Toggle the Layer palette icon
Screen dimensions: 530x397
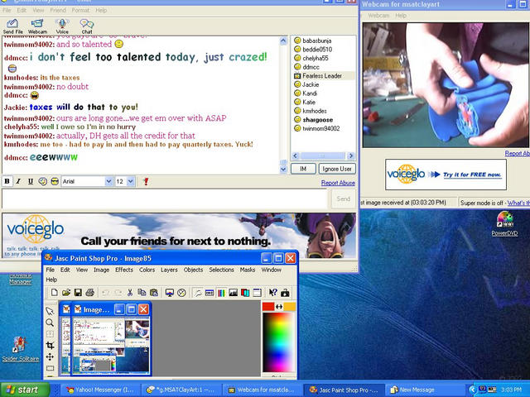tap(245, 292)
